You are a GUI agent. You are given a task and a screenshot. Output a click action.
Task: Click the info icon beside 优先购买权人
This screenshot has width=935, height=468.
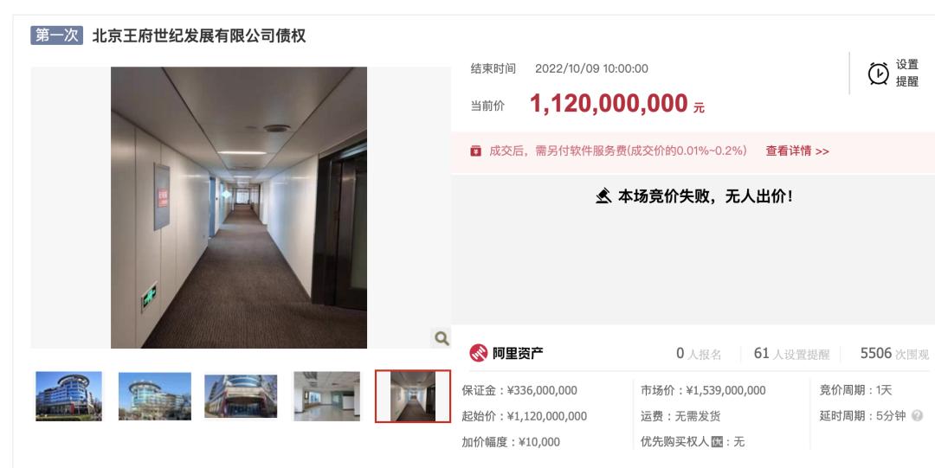tap(717, 442)
